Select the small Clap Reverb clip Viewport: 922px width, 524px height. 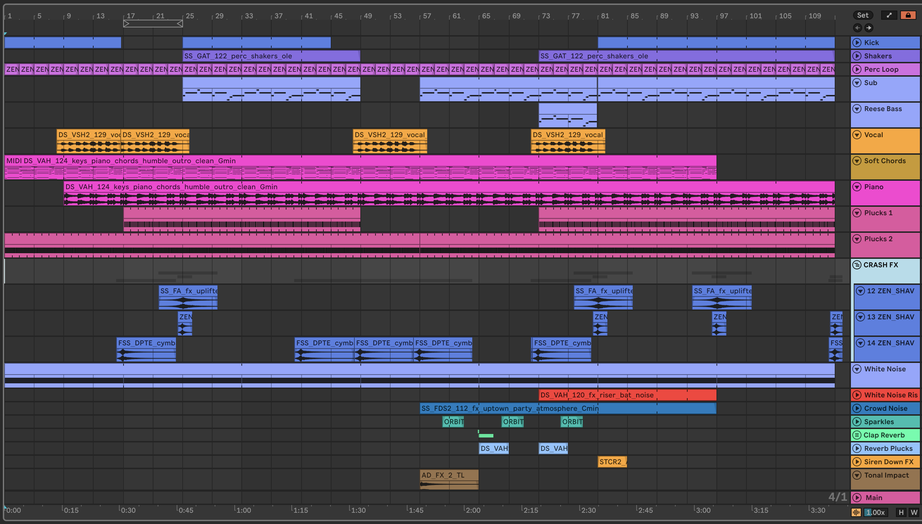pyautogui.click(x=486, y=435)
